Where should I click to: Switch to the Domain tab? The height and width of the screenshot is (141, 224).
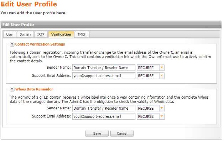[x=25, y=35]
